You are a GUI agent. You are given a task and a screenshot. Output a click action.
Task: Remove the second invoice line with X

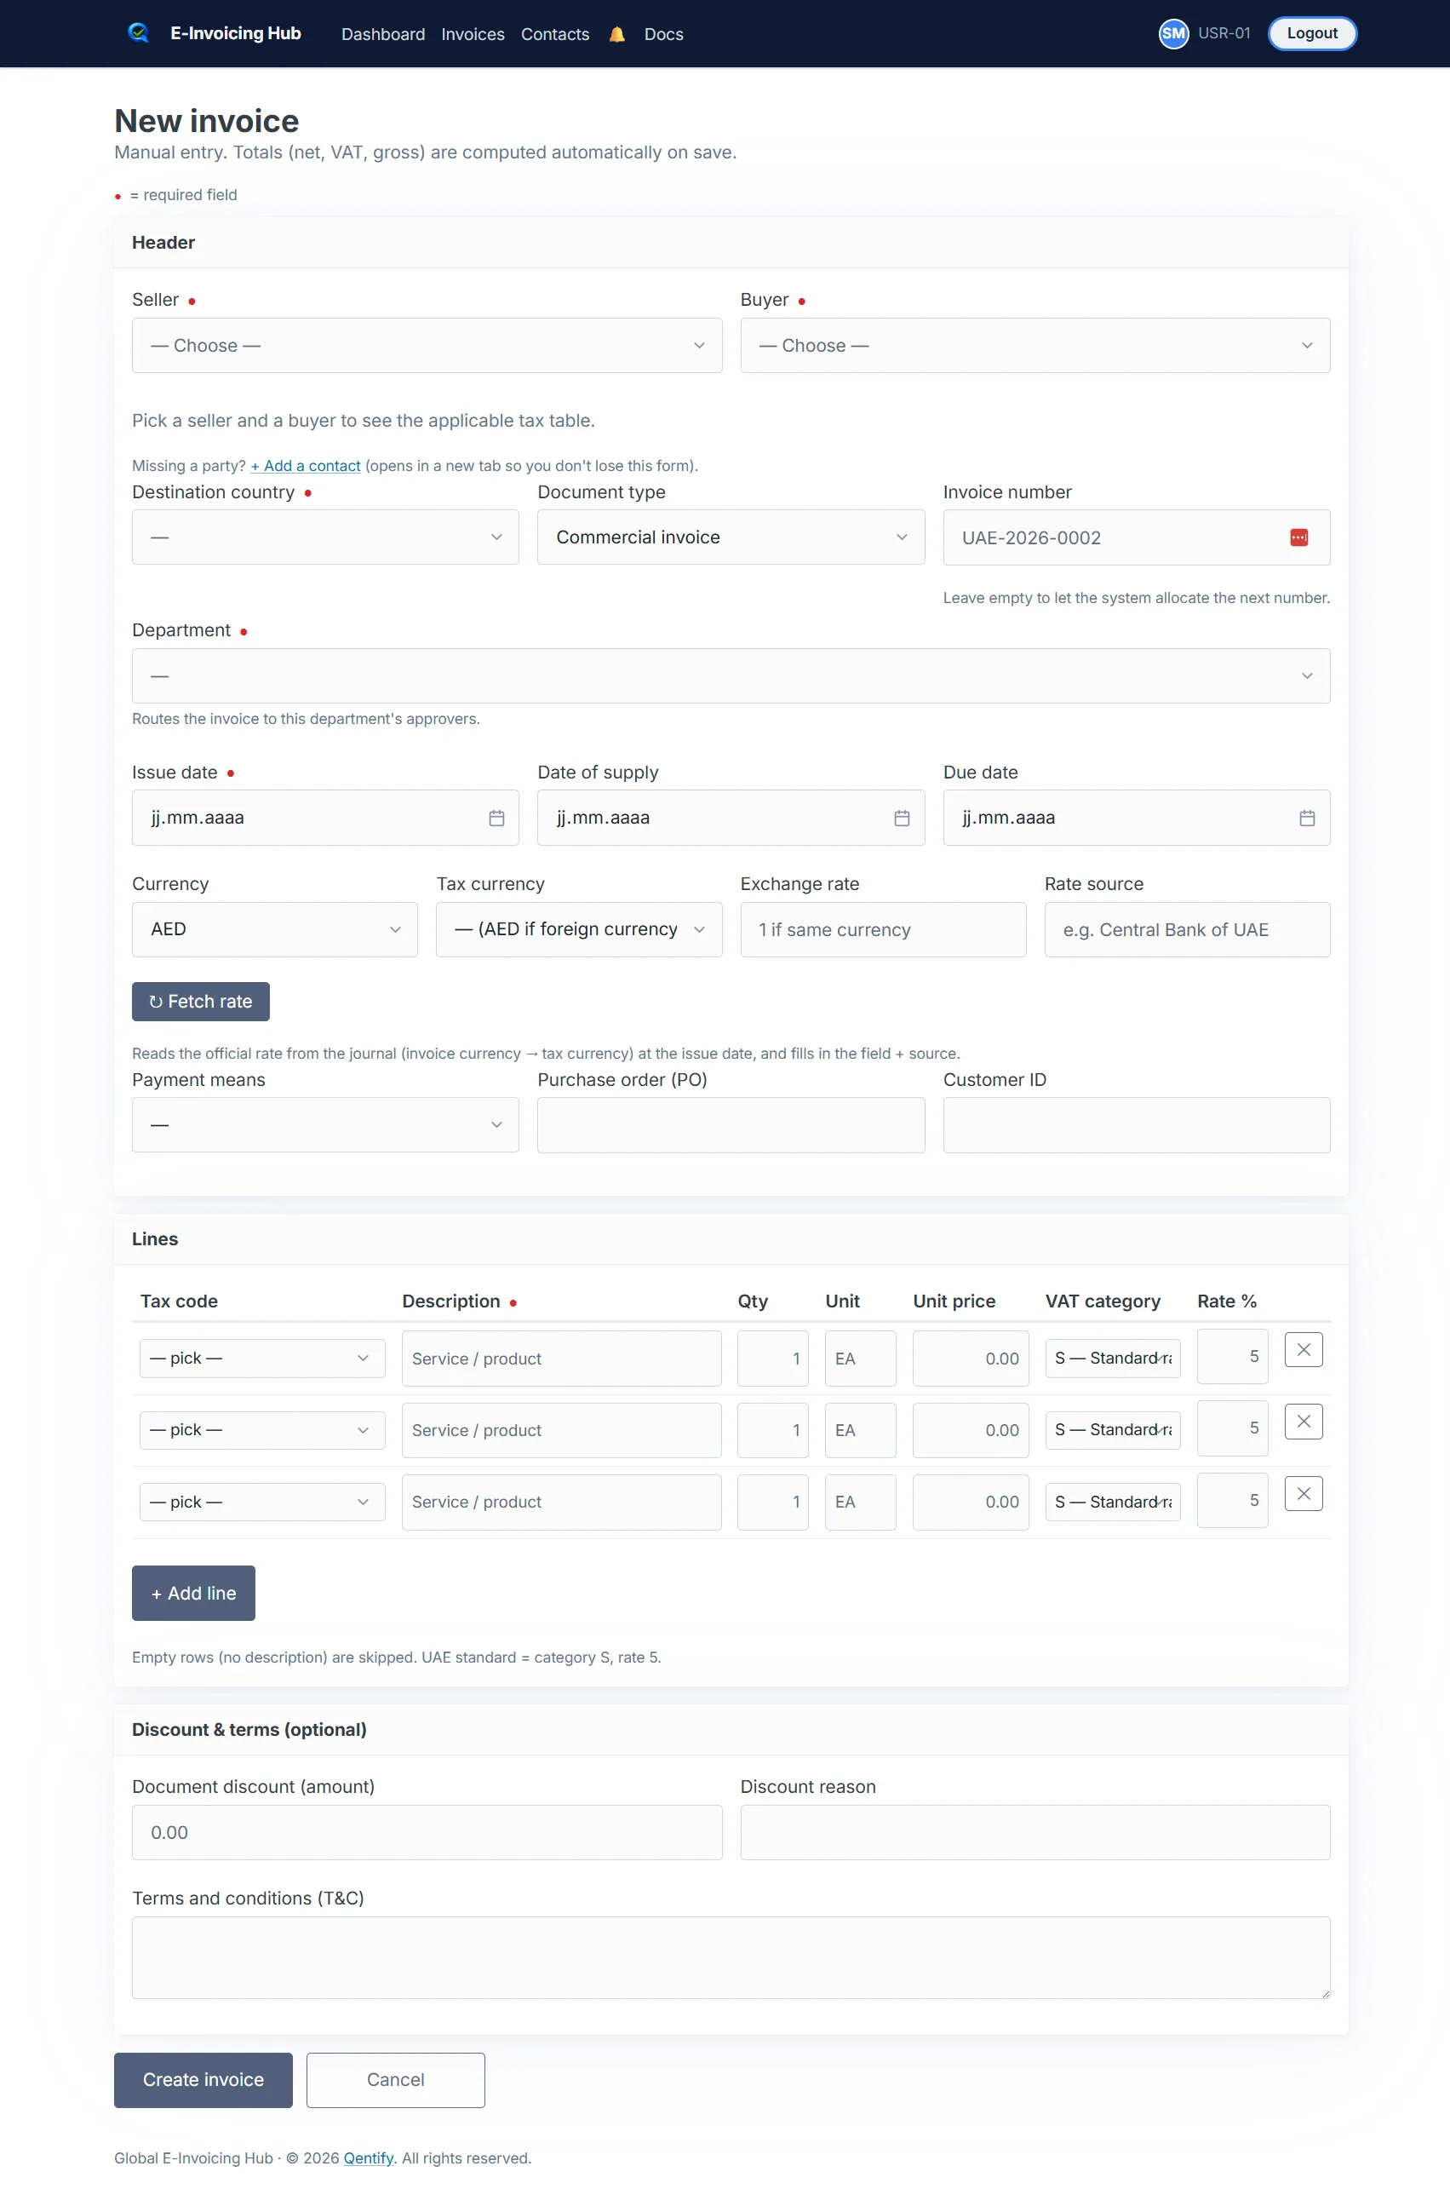pos(1303,1422)
